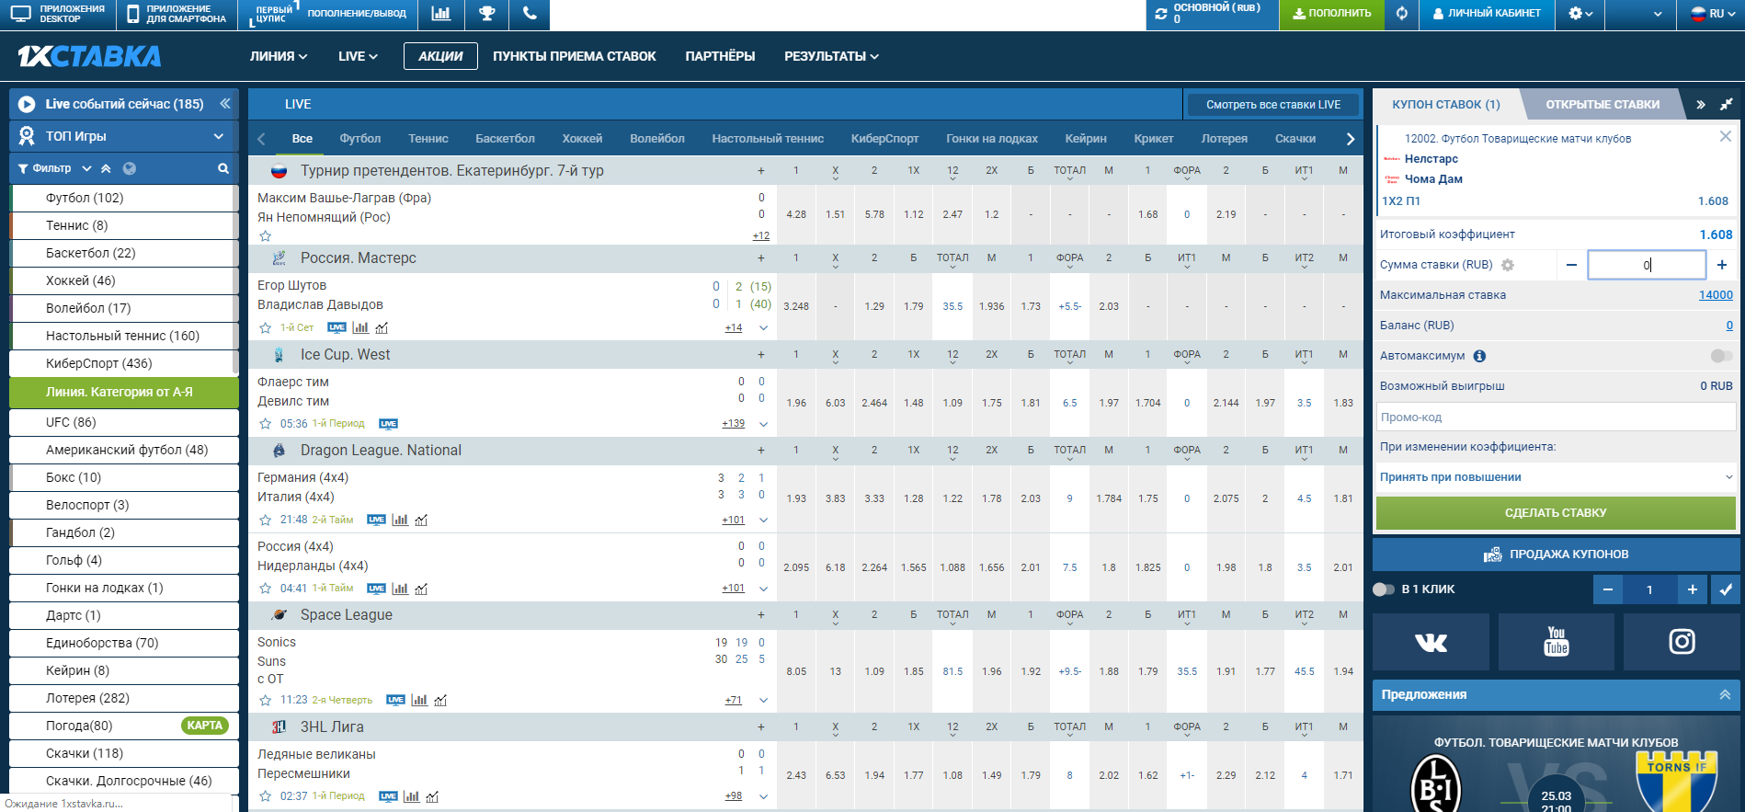Remove Нелстарс bet from coupon
This screenshot has height=812, width=1745.
[1725, 136]
